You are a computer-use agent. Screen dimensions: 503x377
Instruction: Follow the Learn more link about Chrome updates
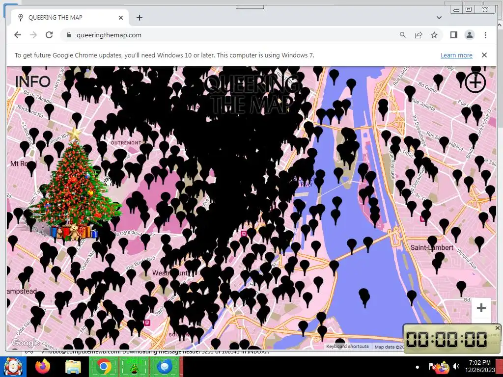tap(456, 55)
